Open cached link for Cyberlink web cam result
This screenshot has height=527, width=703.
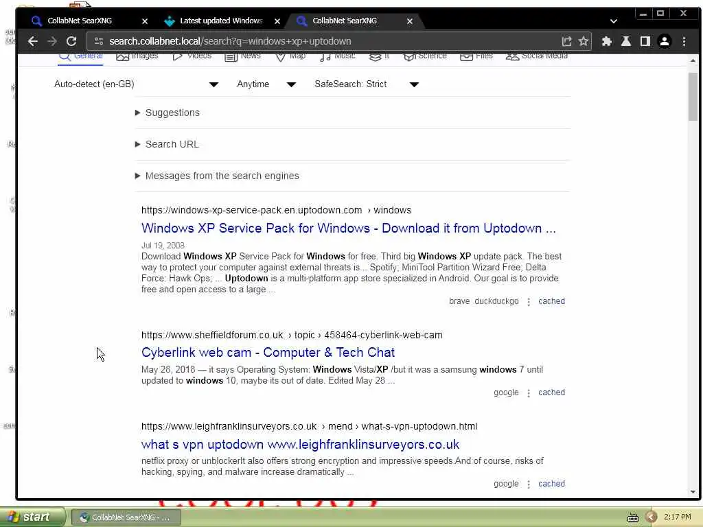[x=551, y=393]
